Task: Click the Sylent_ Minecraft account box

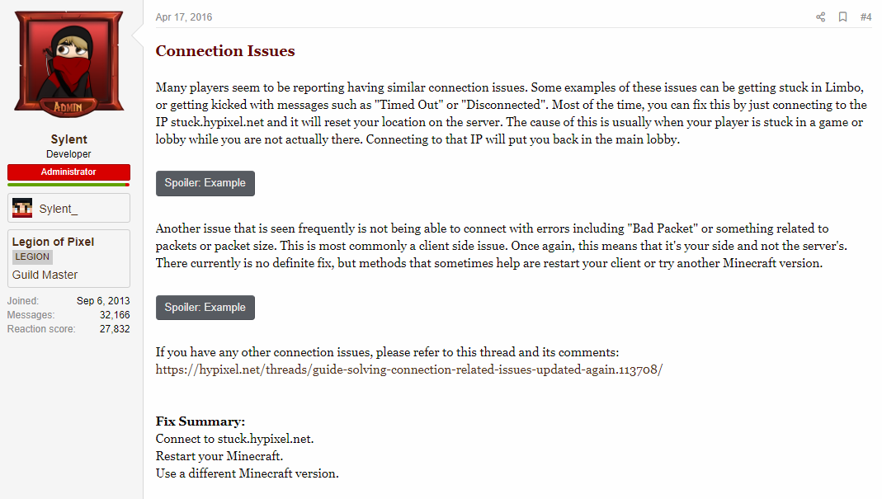Action: click(x=68, y=208)
